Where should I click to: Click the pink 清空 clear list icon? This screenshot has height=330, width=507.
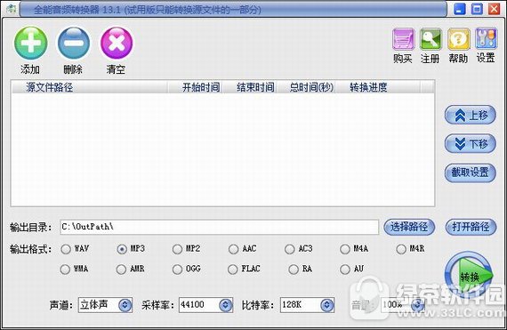(x=117, y=43)
